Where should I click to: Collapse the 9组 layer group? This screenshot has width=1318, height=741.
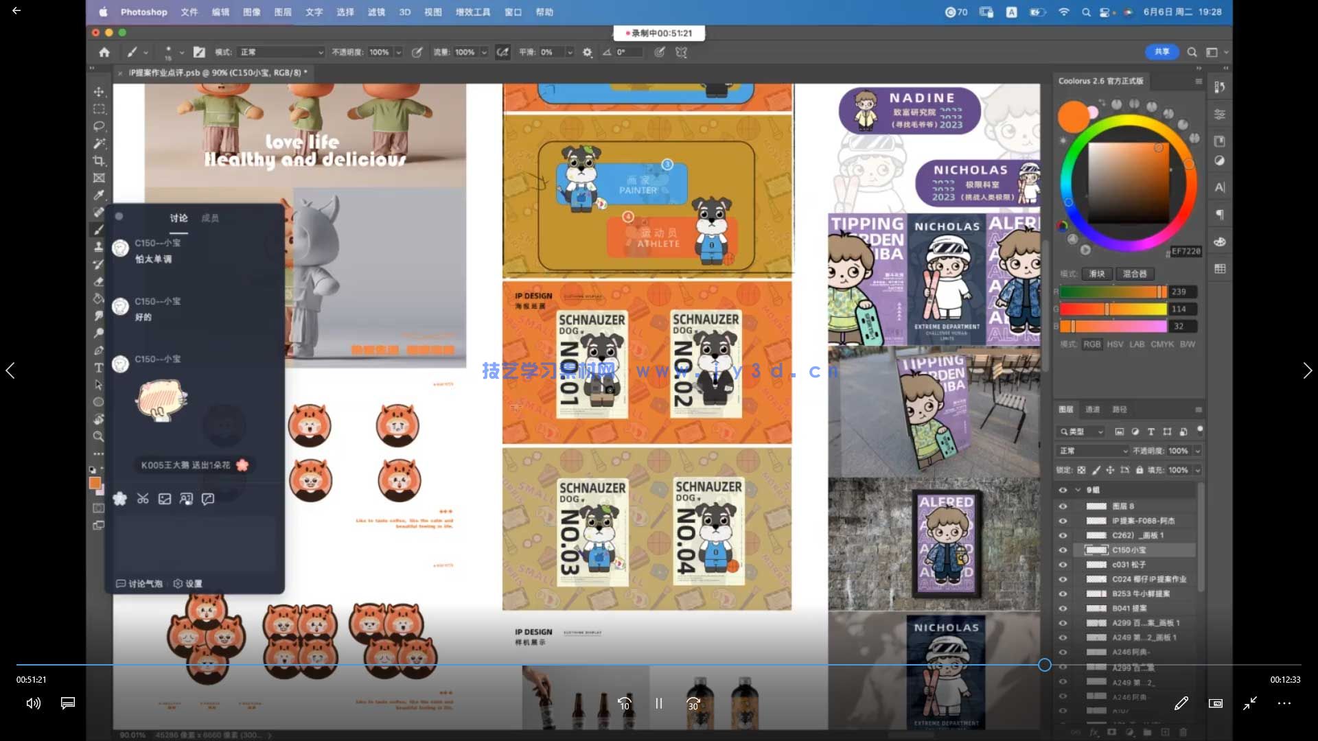click(x=1078, y=490)
